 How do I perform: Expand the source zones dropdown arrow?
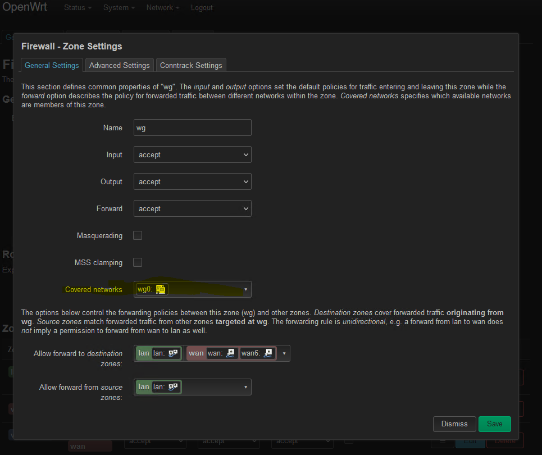246,387
